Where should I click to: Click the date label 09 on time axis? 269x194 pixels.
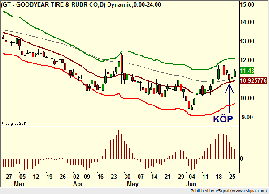point(87,177)
